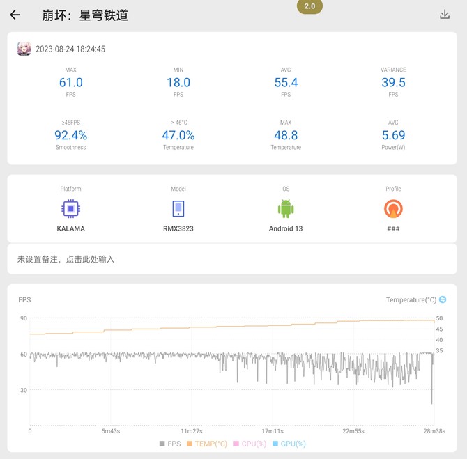467x459 pixels.
Task: Download the report via the top-right icon
Action: tap(445, 15)
